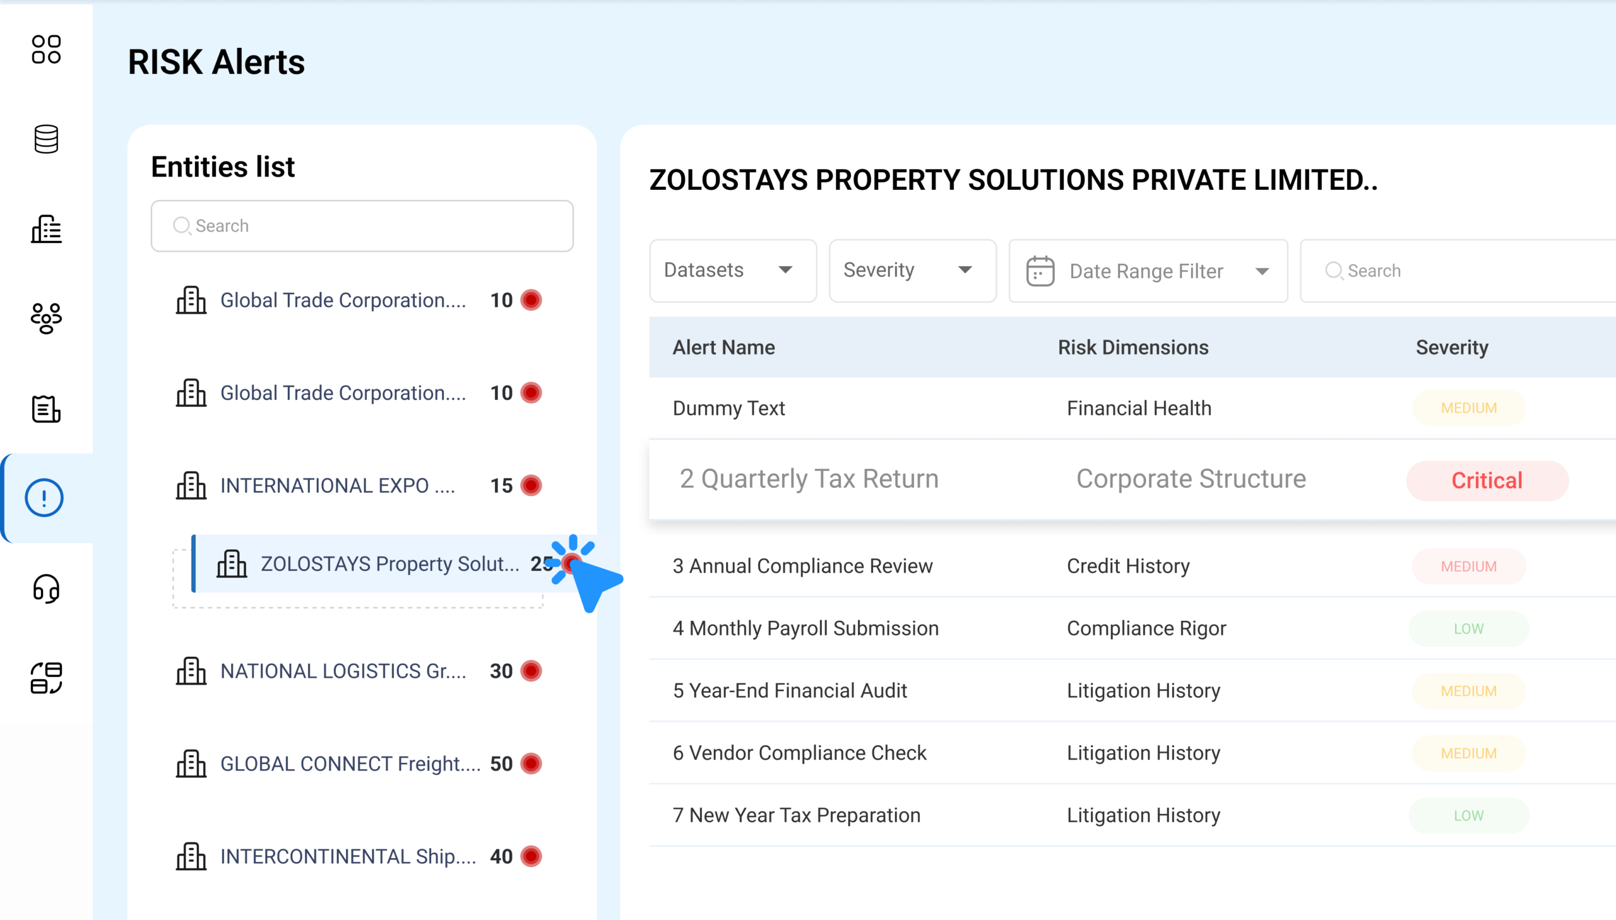The image size is (1616, 920).
Task: Open GLOBAL CONNECT Freight entity
Action: [x=350, y=764]
